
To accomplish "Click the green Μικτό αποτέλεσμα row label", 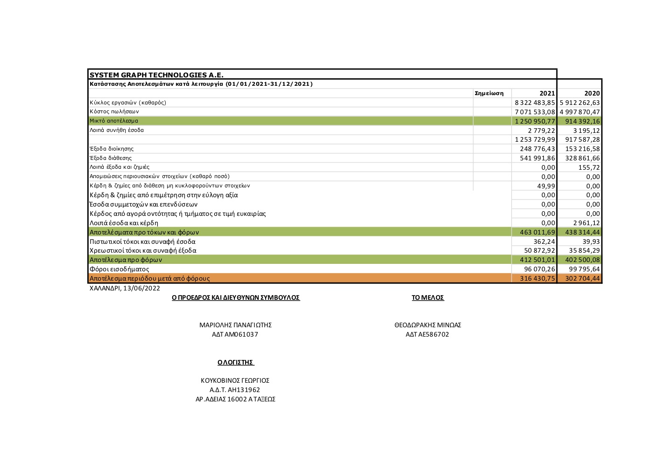I will point(114,121).
